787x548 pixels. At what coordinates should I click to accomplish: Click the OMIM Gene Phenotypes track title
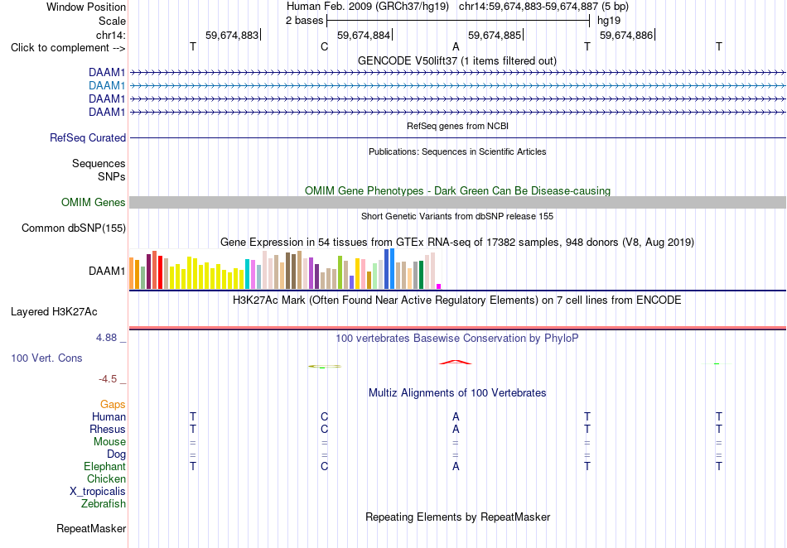coord(458,190)
